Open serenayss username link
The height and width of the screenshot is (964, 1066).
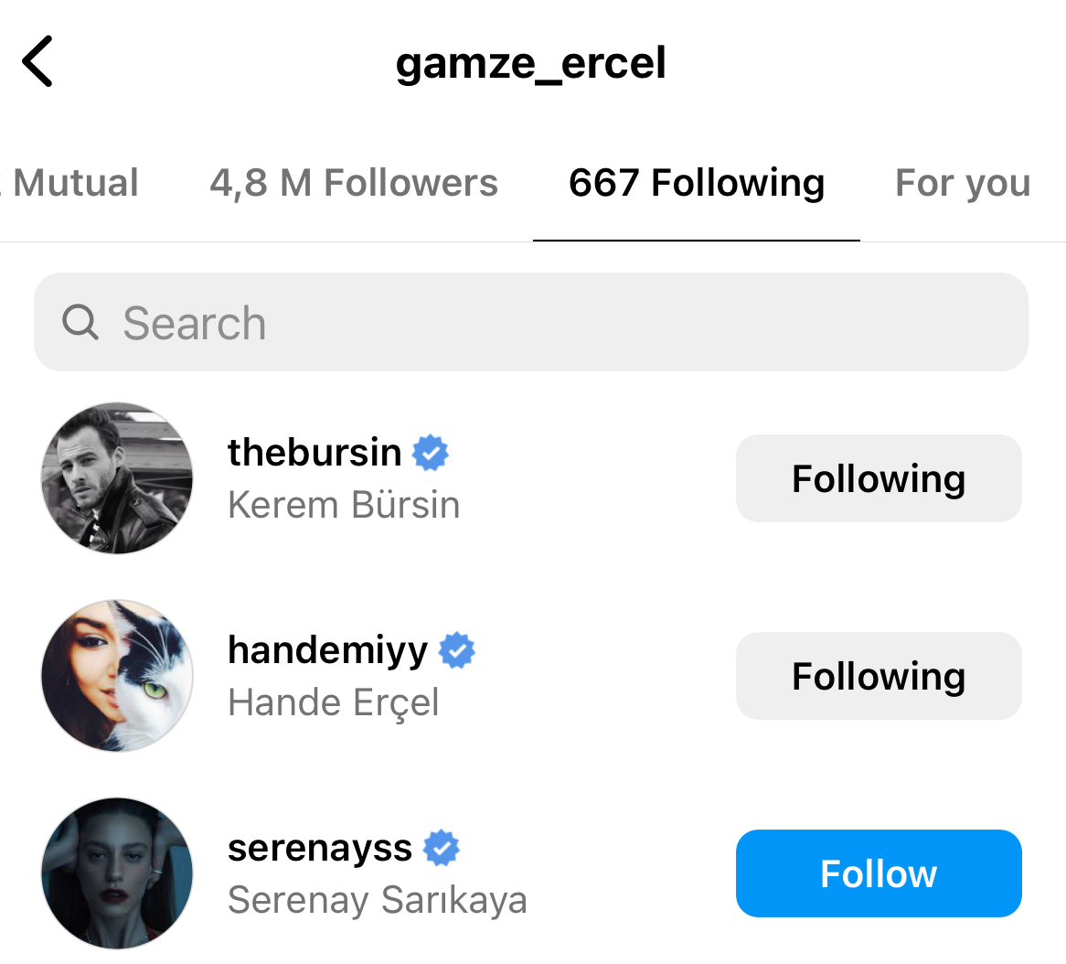coord(320,848)
